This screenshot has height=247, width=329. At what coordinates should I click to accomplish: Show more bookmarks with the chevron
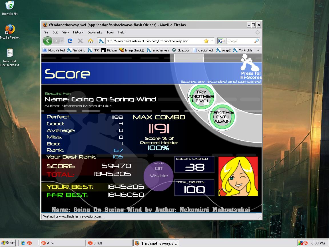point(258,50)
